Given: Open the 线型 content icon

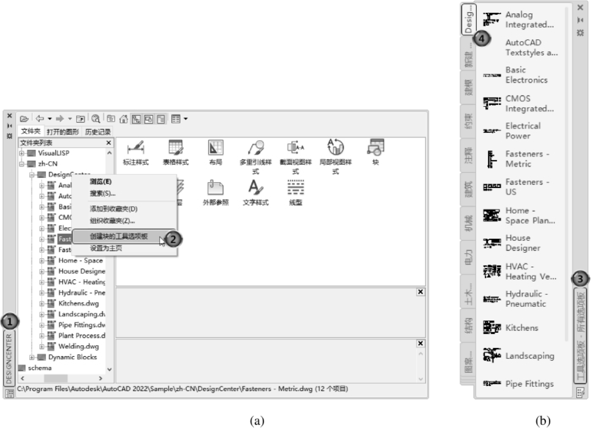Looking at the screenshot, I should (295, 193).
